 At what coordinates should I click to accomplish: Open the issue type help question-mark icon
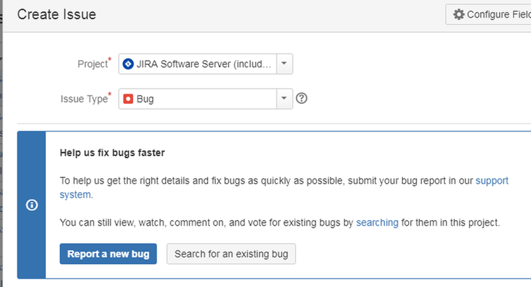pyautogui.click(x=301, y=98)
